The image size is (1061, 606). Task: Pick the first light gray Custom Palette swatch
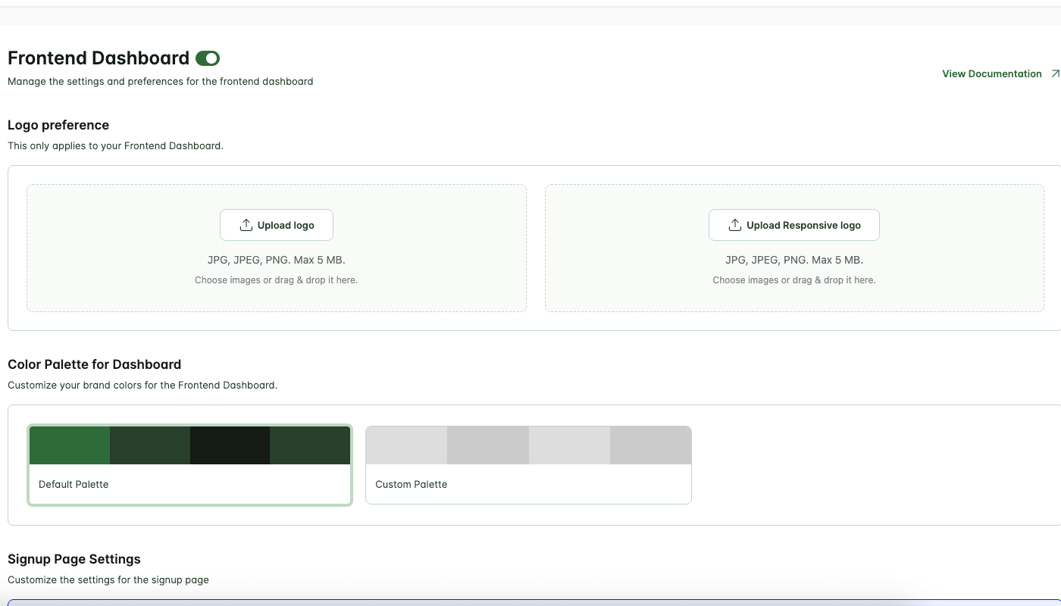pos(406,445)
